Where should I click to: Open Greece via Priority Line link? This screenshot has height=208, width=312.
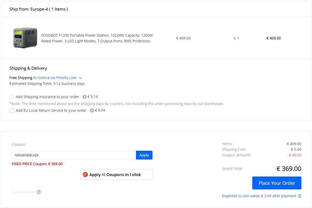tap(57, 78)
